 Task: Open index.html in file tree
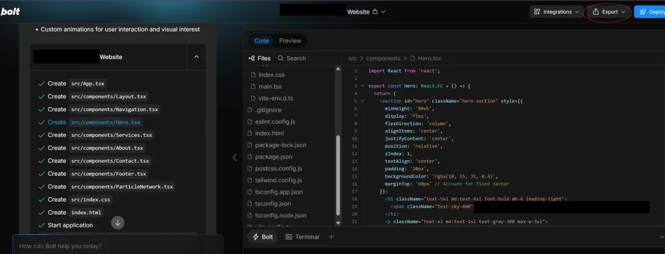tap(269, 133)
